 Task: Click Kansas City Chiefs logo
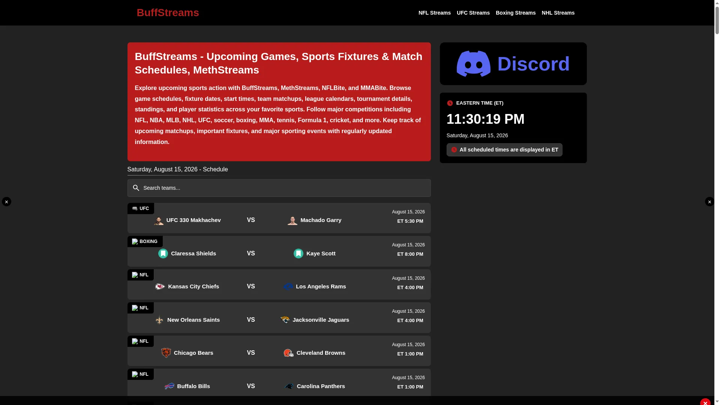point(160,286)
